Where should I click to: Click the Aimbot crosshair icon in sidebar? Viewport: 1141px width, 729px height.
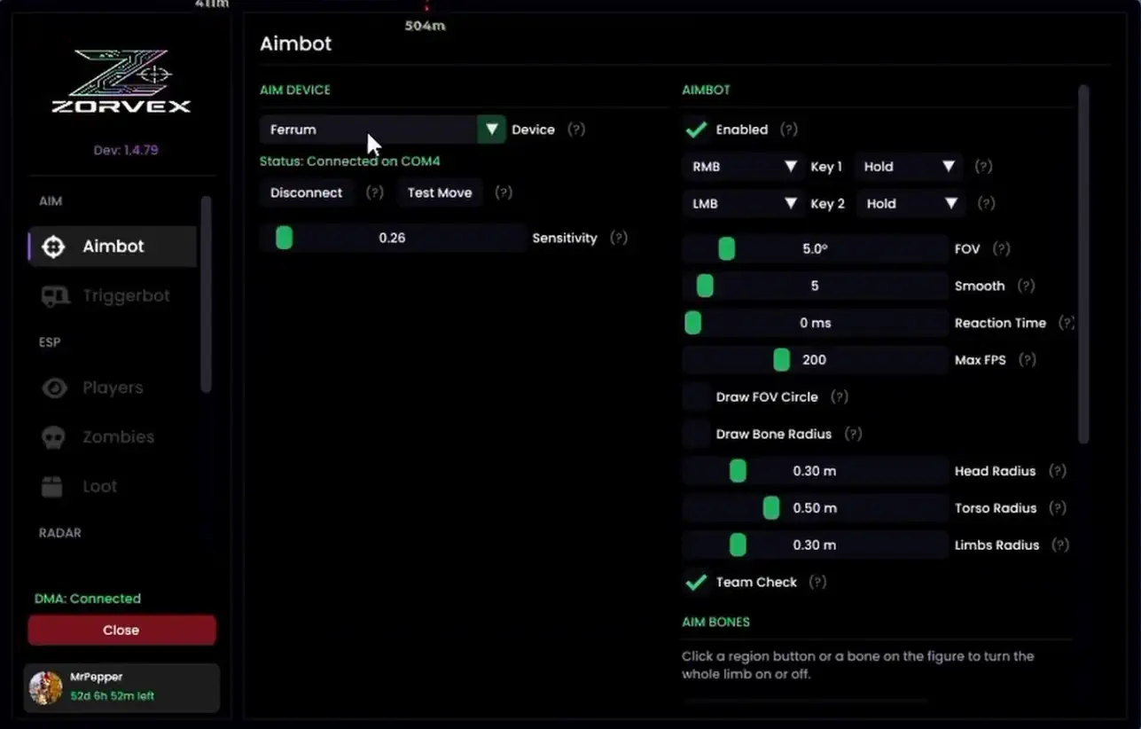53,247
